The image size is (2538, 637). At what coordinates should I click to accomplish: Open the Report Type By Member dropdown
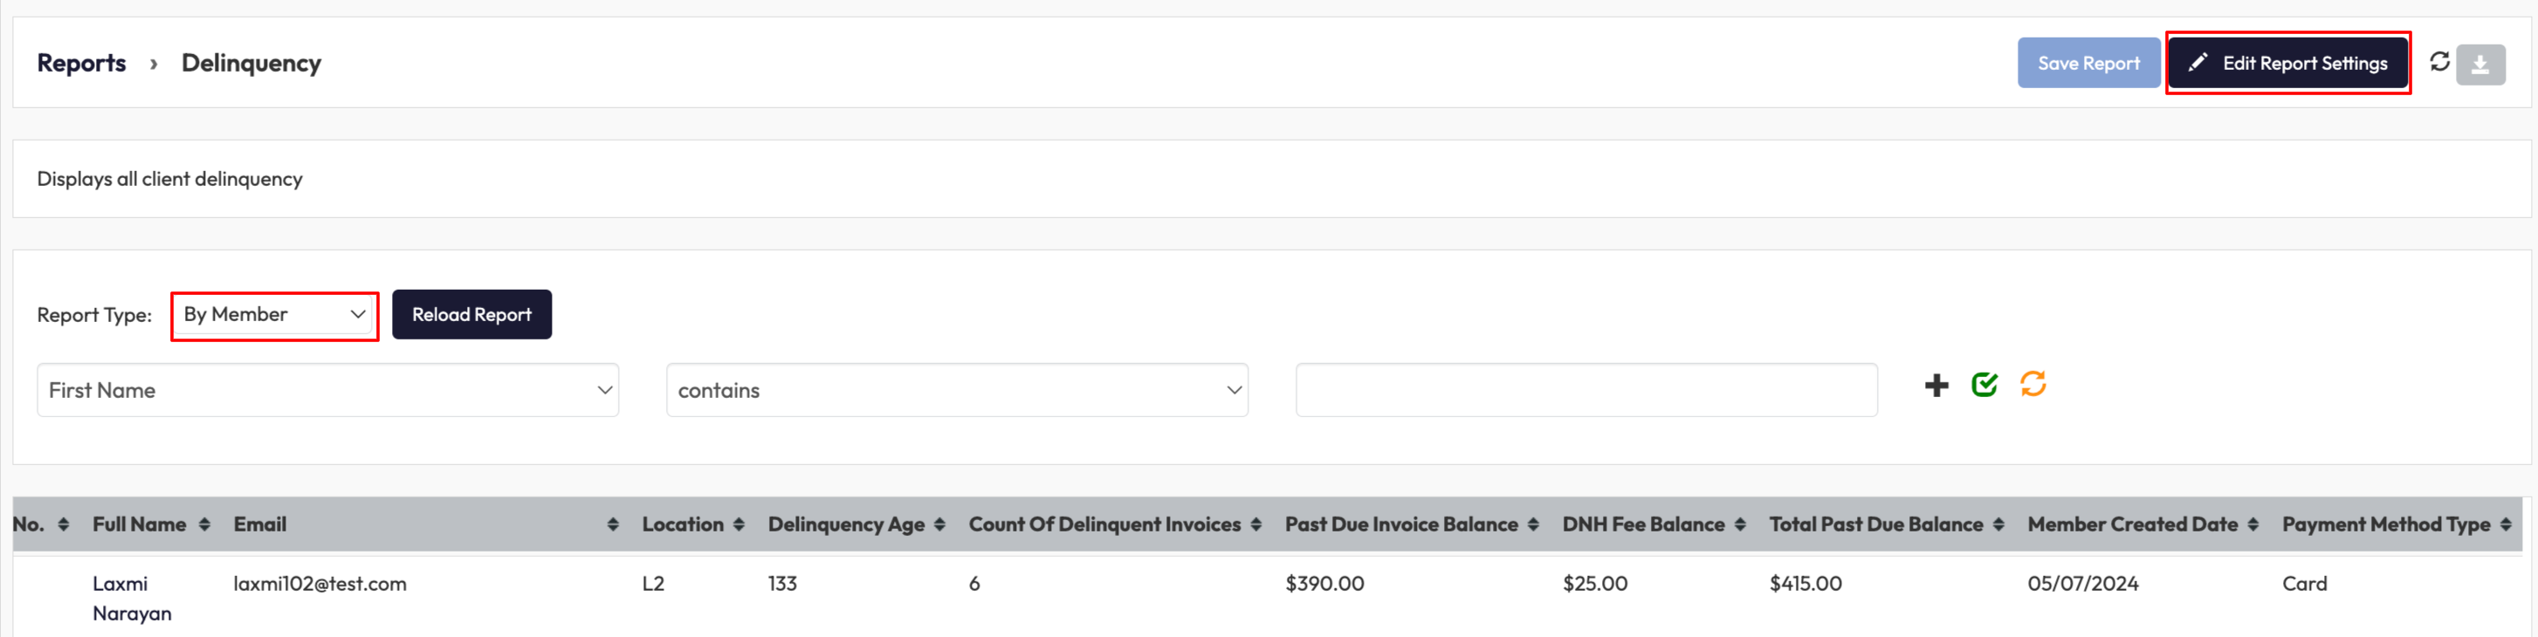click(x=275, y=315)
